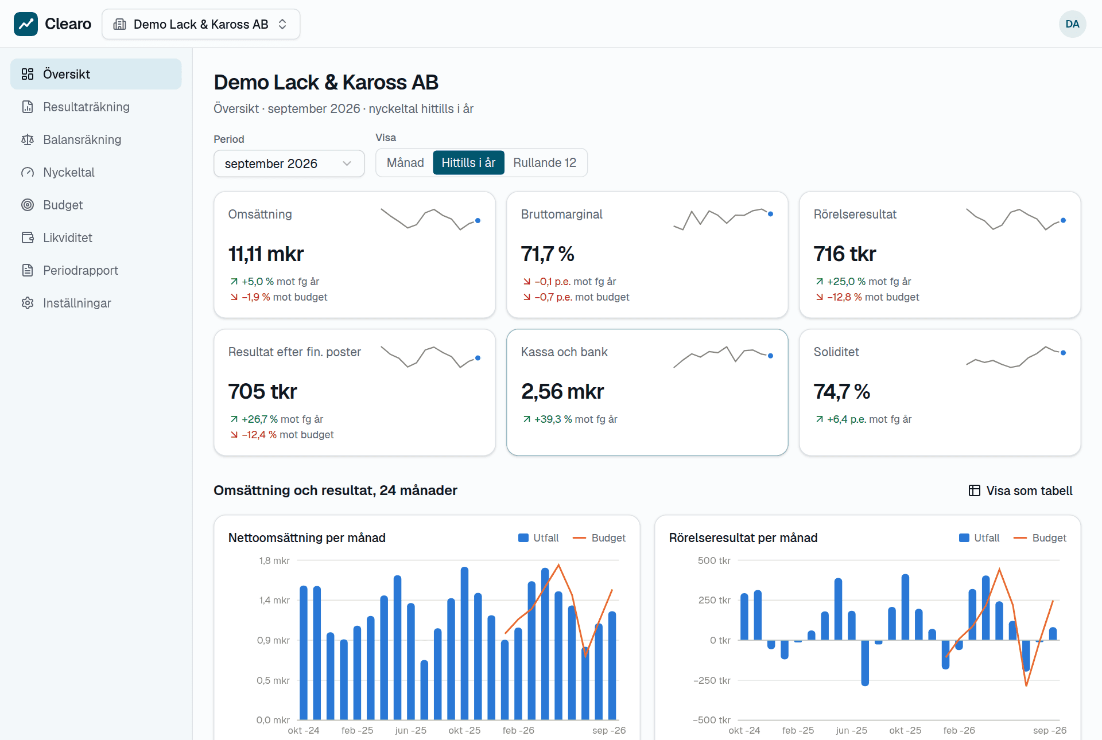This screenshot has width=1102, height=740.
Task: Open Resultaträkning via its document icon
Action: [x=28, y=107]
